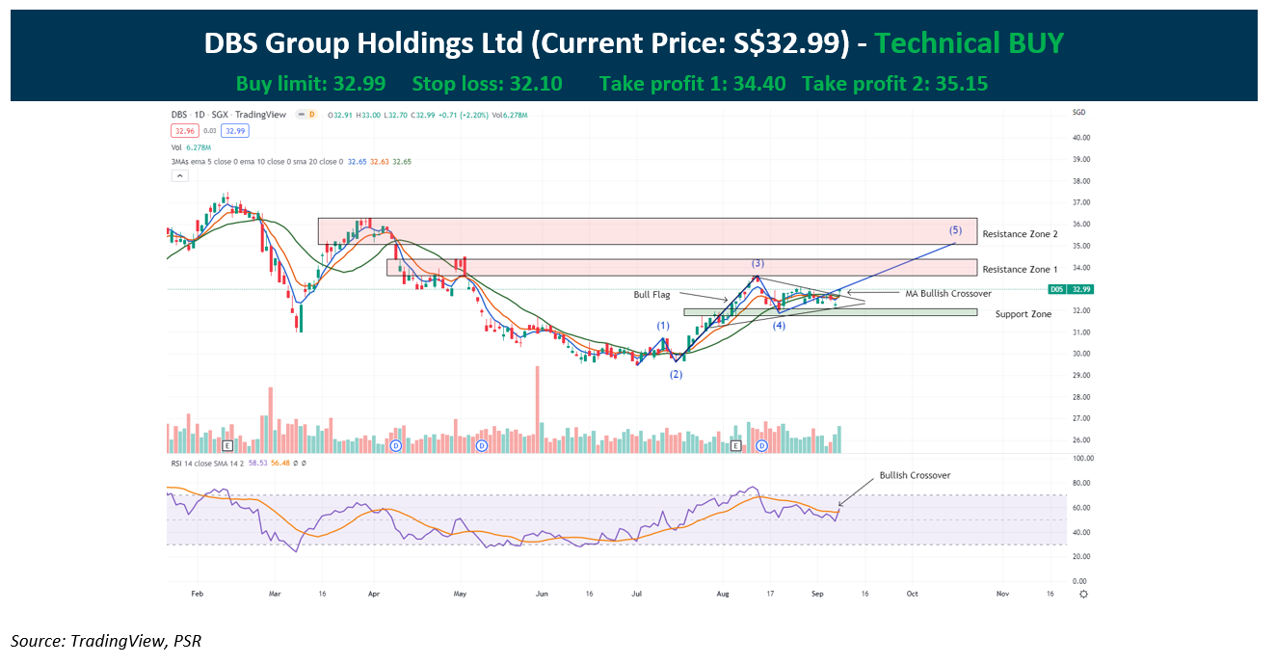Click the Take profit 2: 35.15 text
The height and width of the screenshot is (664, 1276).
(x=895, y=84)
